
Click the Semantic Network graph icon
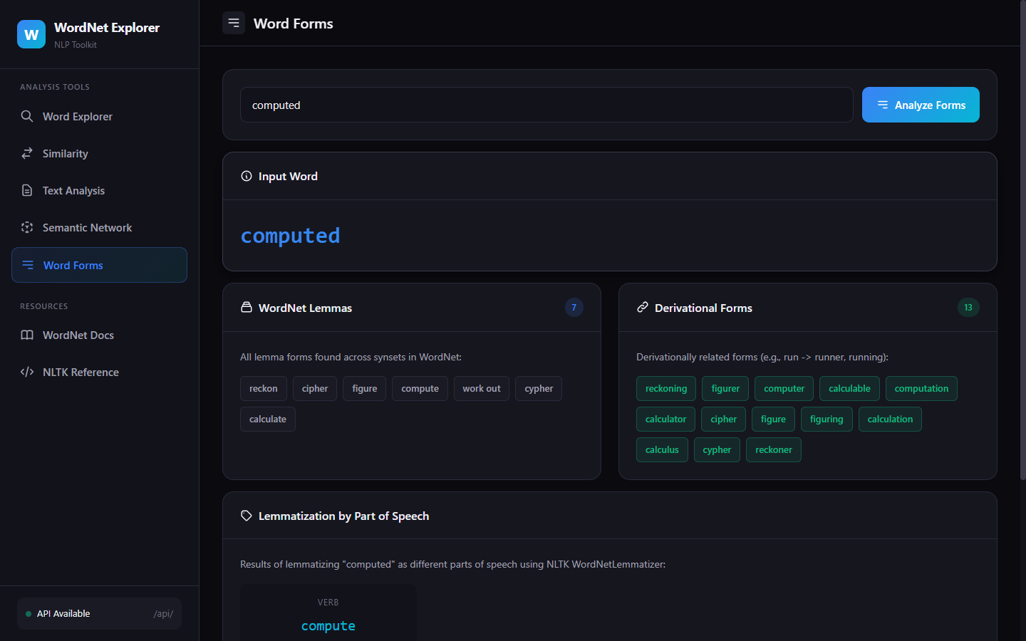[27, 227]
